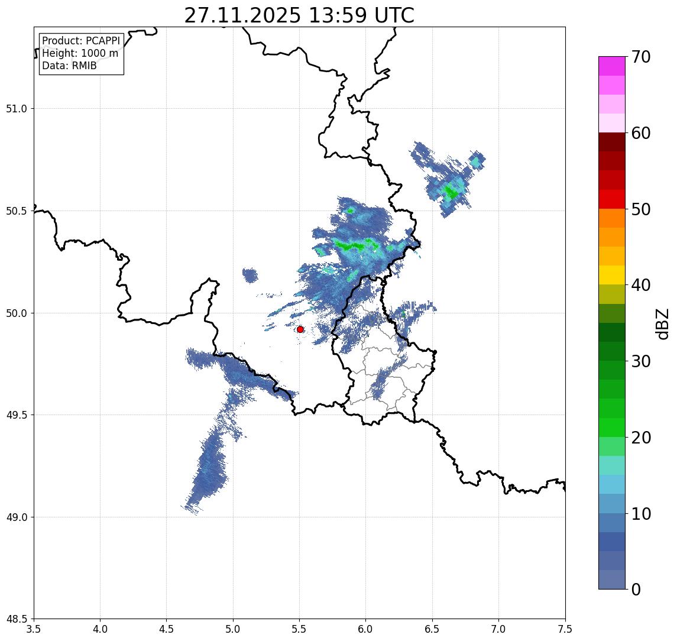The height and width of the screenshot is (641, 677).
Task: Select the magenta top colorbar swatch
Action: [612, 66]
